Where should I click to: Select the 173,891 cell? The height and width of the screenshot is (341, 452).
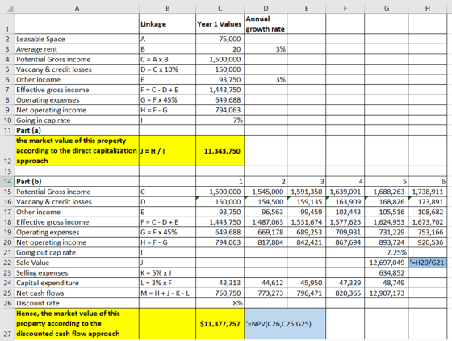pos(428,202)
